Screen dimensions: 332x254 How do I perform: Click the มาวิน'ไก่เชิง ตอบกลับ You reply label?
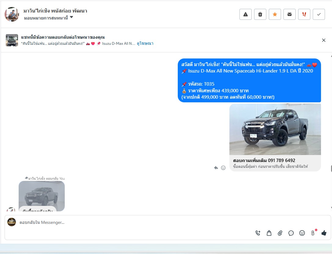45,178
